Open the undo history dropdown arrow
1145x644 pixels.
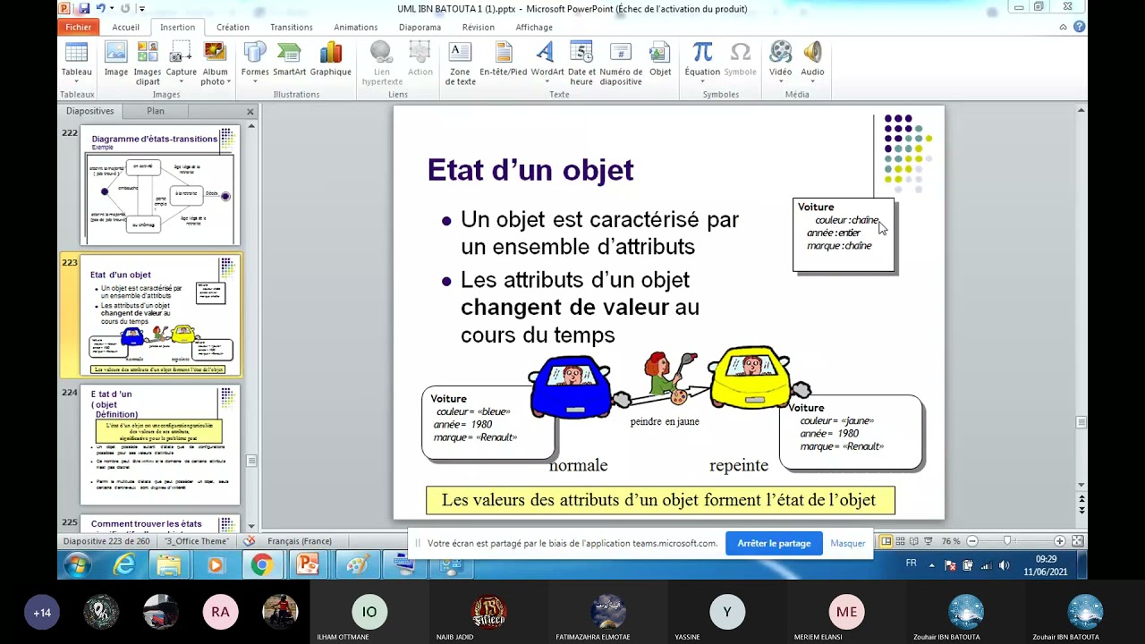pyautogui.click(x=111, y=8)
